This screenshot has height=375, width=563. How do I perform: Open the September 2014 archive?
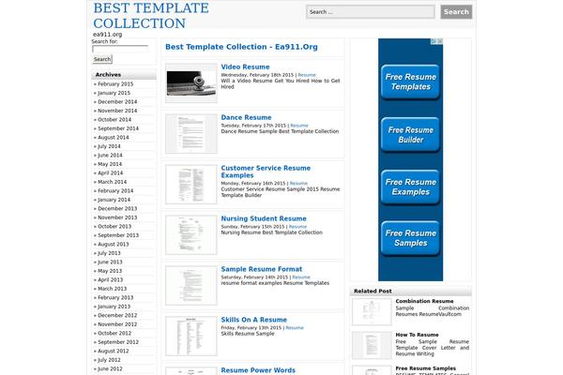pyautogui.click(x=118, y=128)
